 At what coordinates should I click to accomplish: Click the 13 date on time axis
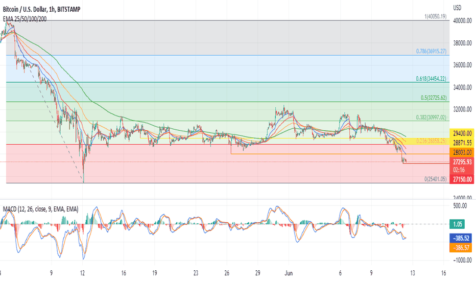413,273
